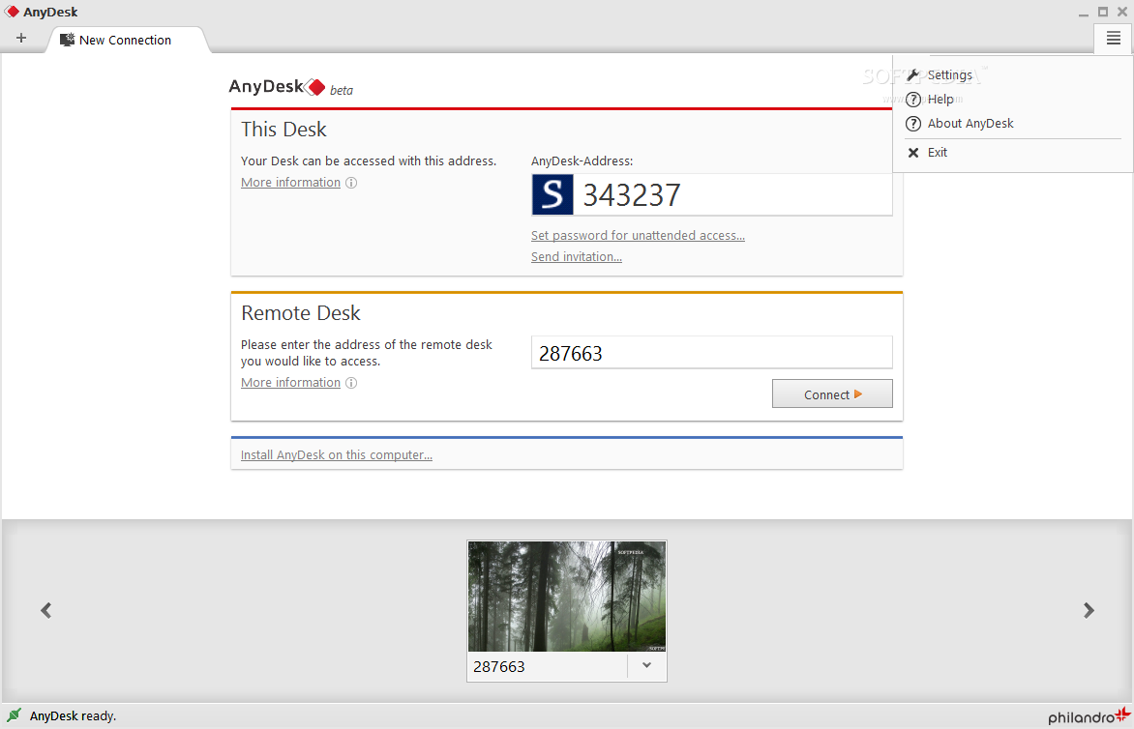Viewport: 1134px width, 729px height.
Task: Click the This Desk More information link
Action: coord(290,182)
